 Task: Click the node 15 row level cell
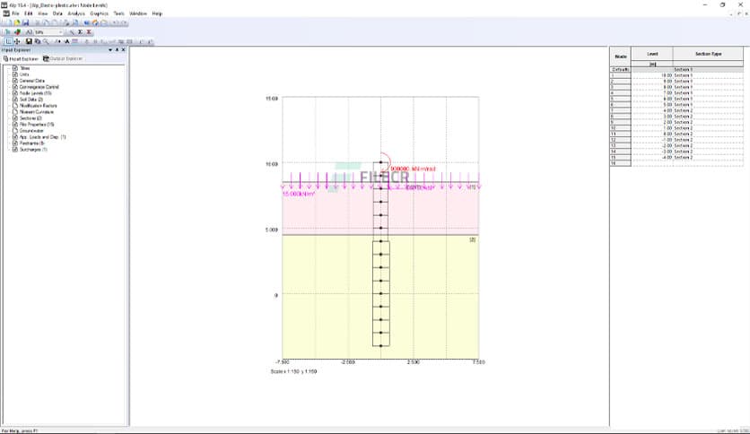click(652, 157)
